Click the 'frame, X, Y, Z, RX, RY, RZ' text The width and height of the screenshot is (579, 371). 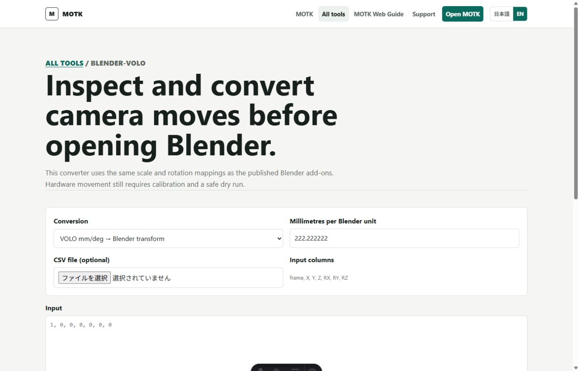(319, 278)
